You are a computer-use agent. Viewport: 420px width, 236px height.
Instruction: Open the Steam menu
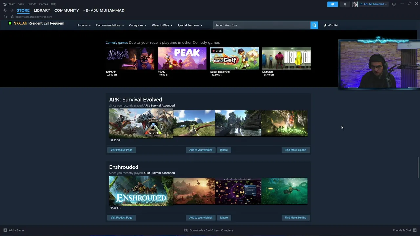pos(11,4)
